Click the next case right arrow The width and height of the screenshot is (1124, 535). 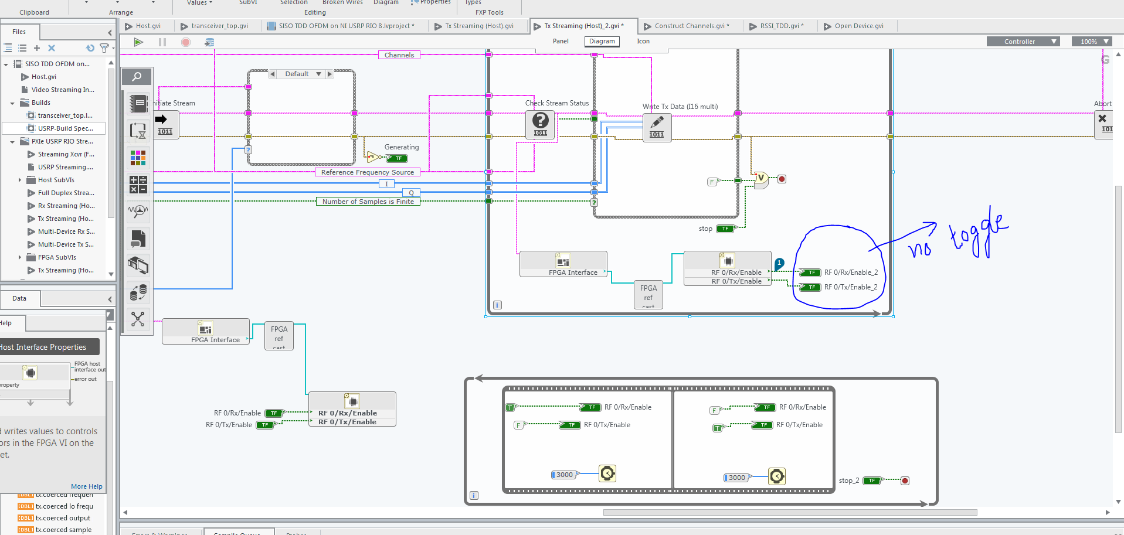(330, 74)
